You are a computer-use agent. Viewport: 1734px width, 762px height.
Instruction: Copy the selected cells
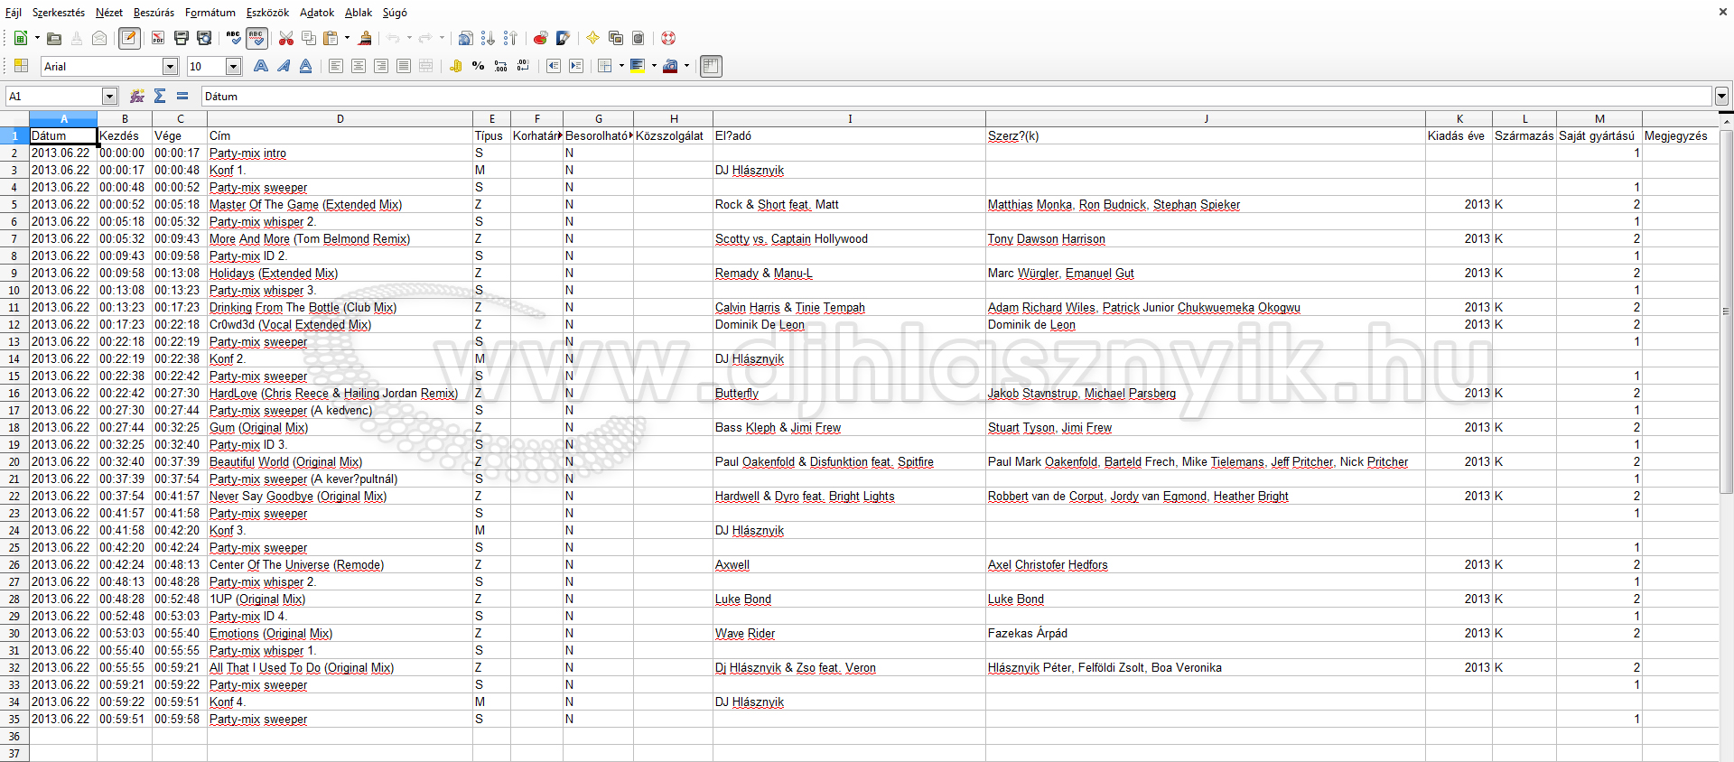(x=309, y=38)
